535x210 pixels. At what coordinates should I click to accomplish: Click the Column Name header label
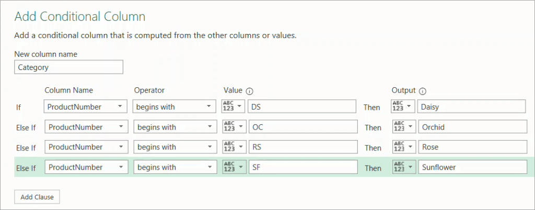(68, 90)
